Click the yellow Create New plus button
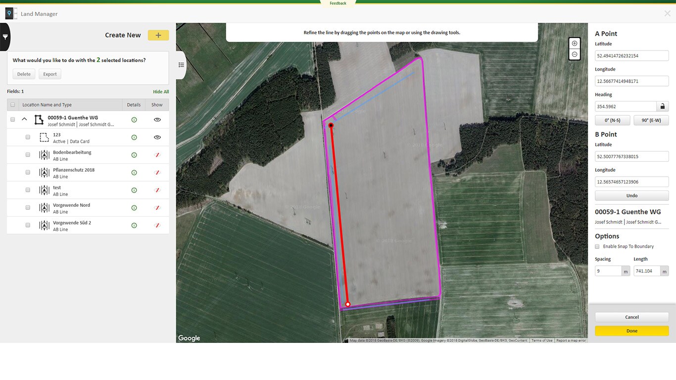Image resolution: width=676 pixels, height=380 pixels. 158,35
